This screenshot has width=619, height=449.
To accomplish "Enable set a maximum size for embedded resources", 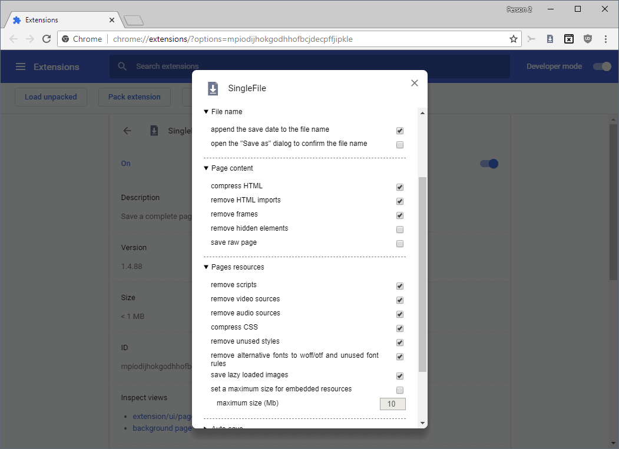I will point(399,390).
